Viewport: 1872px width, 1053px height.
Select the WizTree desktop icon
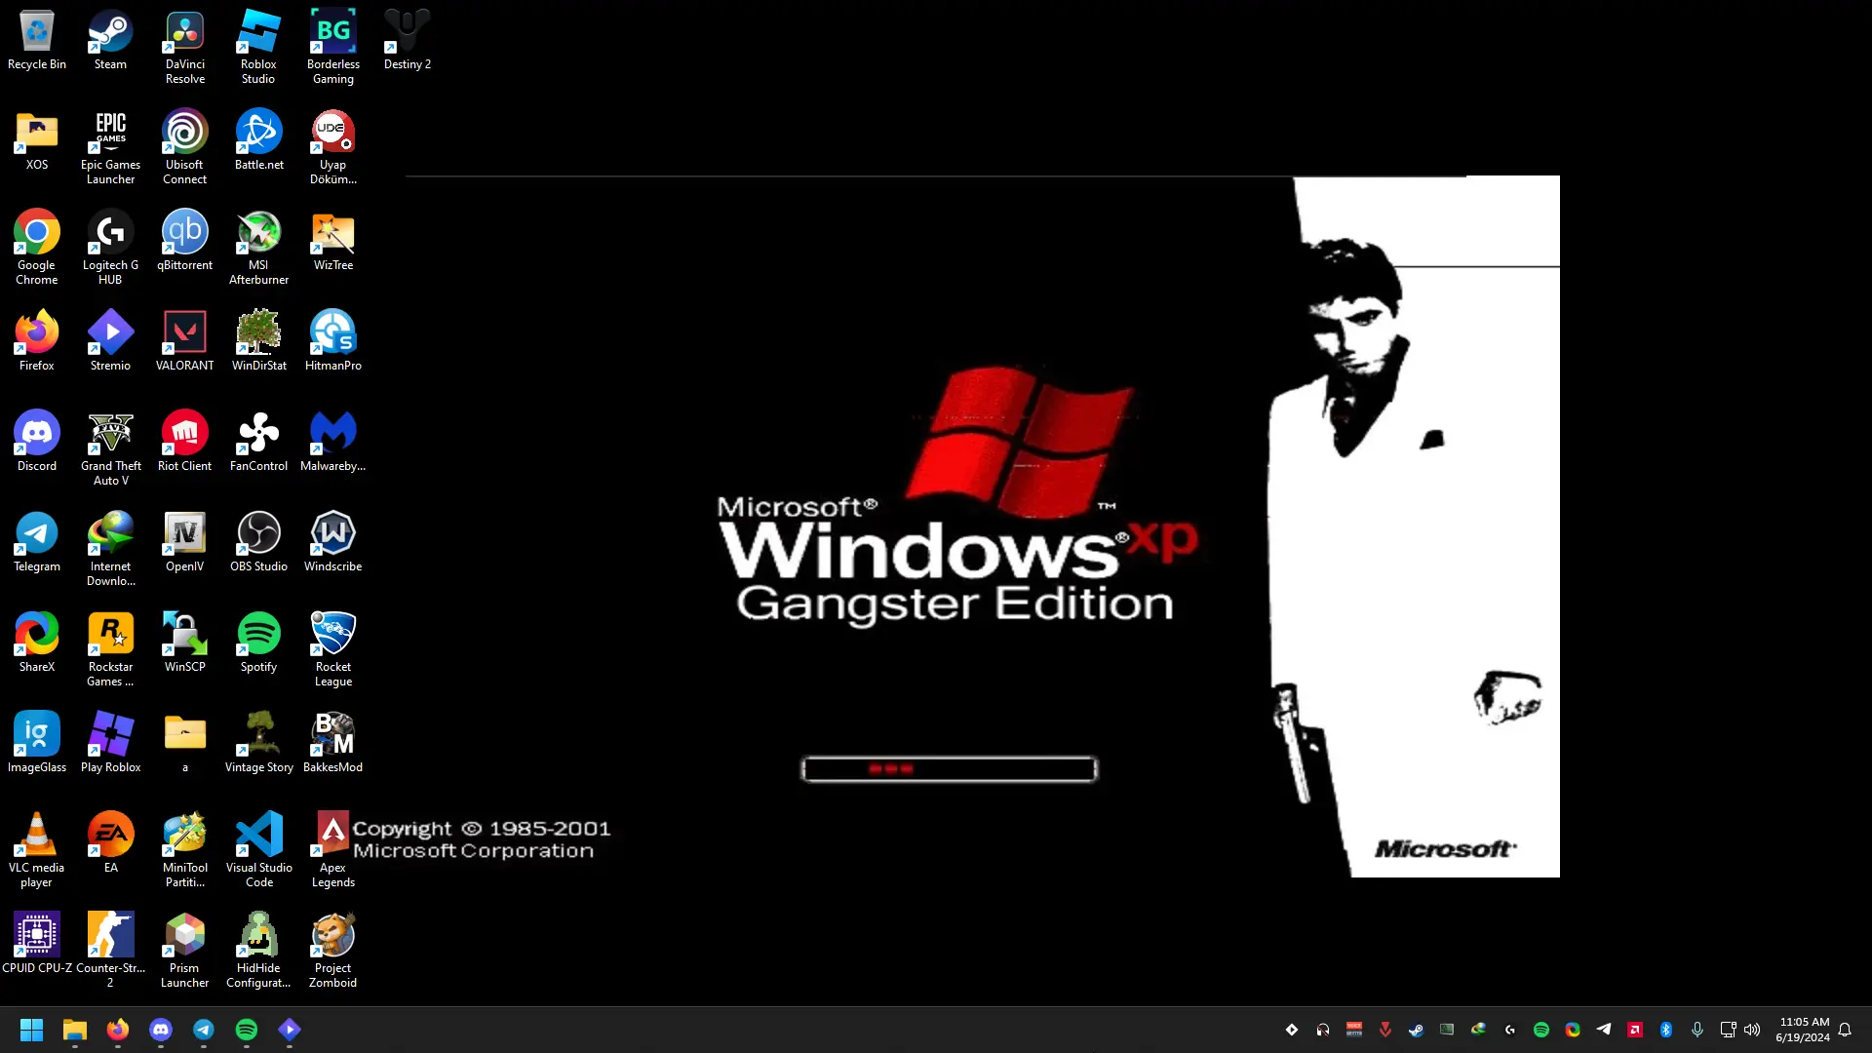tap(333, 242)
